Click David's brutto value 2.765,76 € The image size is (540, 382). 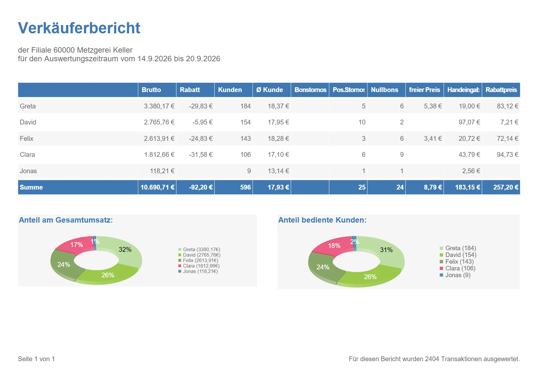pyautogui.click(x=159, y=122)
